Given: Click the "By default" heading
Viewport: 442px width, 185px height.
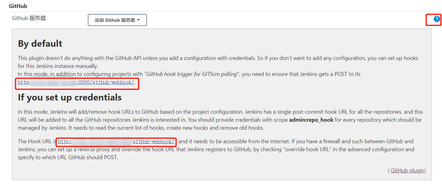Looking at the screenshot, I should point(40,44).
